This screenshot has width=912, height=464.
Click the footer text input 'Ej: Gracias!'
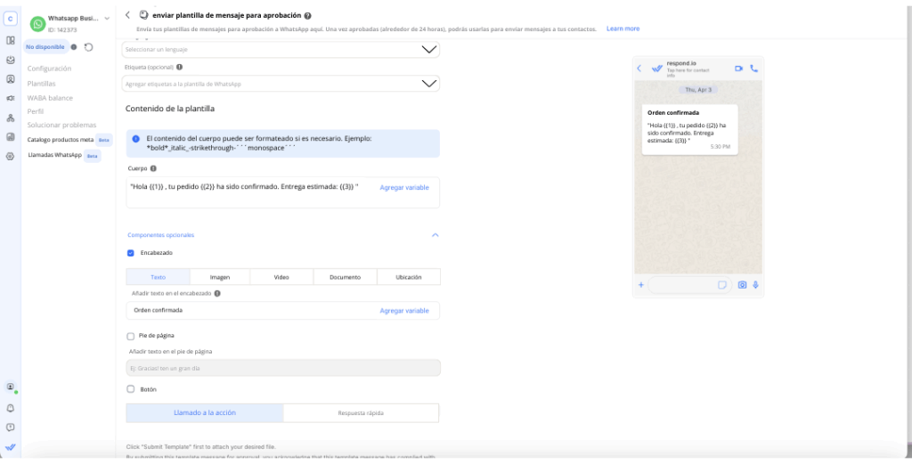(x=283, y=368)
